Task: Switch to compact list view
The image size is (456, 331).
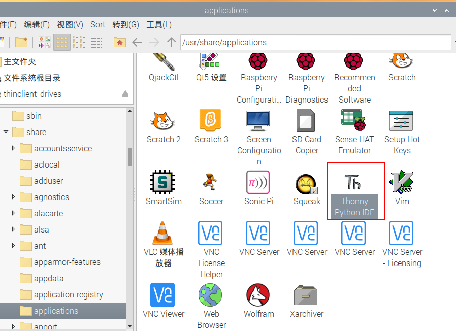Action: [79, 42]
